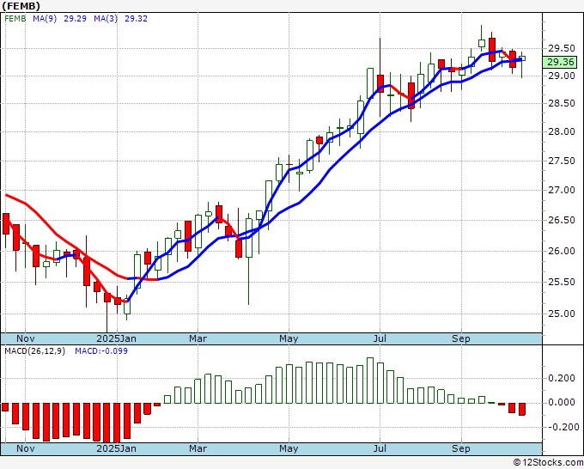Click the Mar label on MACD axis
Screen dimensions: 584x469
pos(198,448)
